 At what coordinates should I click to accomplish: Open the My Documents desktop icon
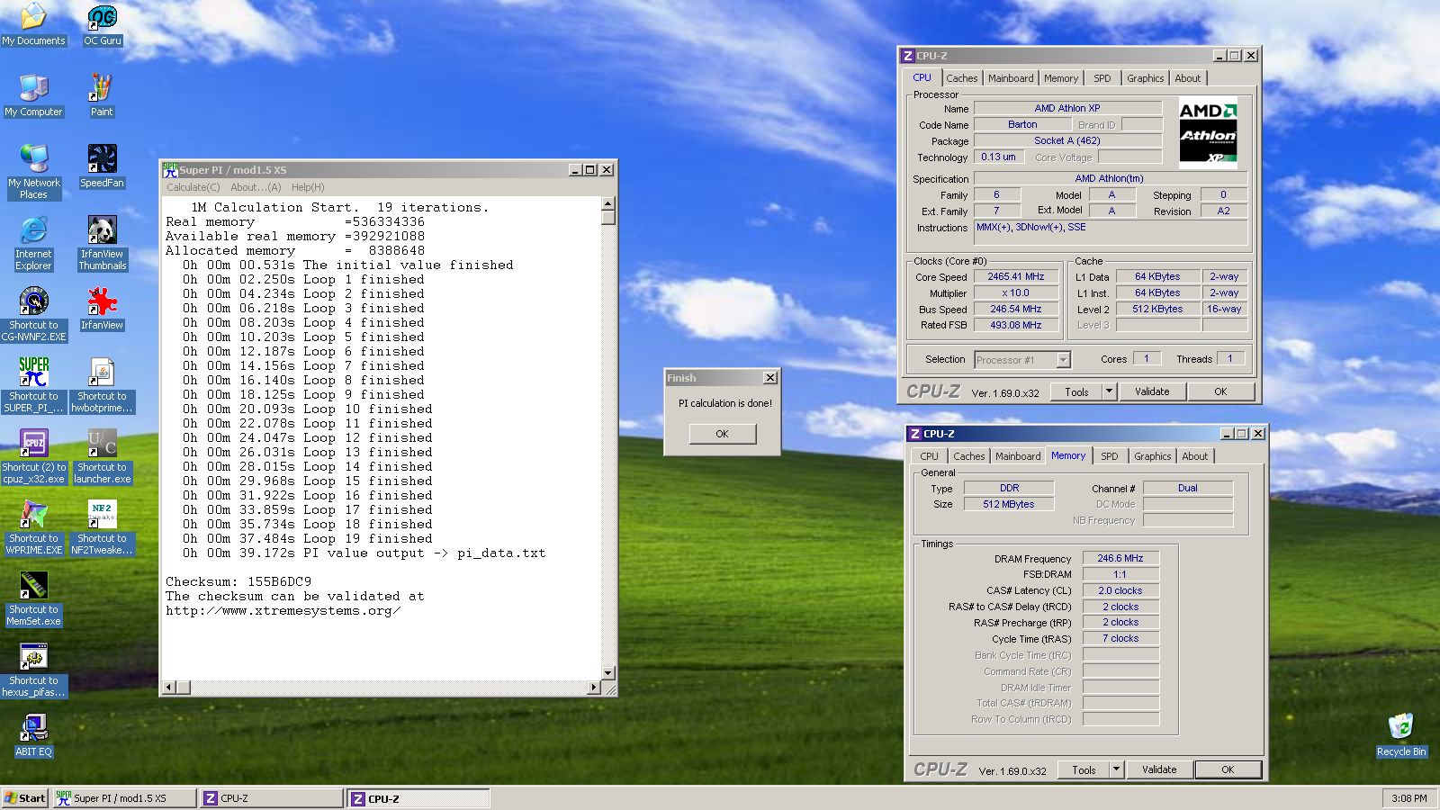click(x=33, y=25)
